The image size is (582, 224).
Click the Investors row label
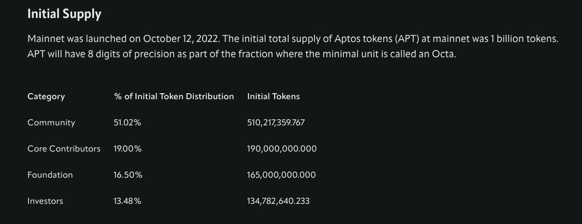coord(45,201)
